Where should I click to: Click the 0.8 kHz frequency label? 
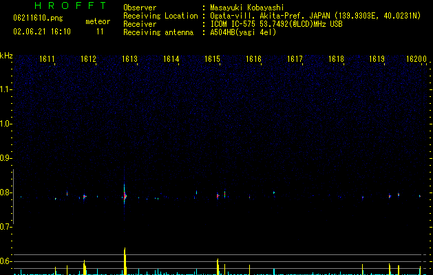(6, 192)
